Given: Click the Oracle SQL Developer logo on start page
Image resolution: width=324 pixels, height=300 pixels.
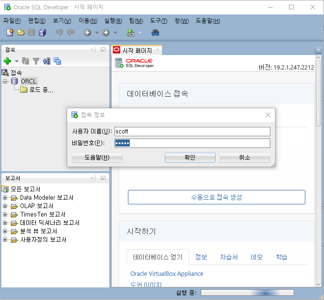Looking at the screenshot, I should [x=134, y=63].
